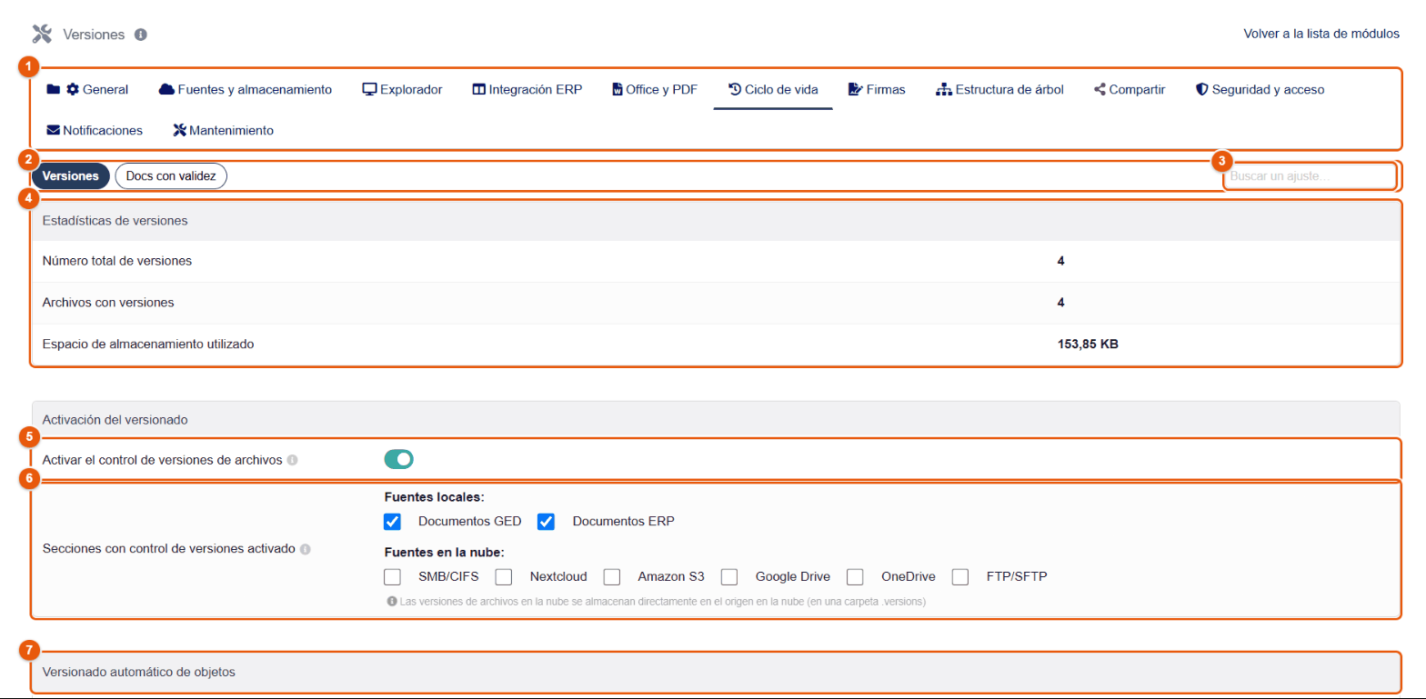
Task: Click Volver a la lista de módulos link
Action: click(1321, 34)
